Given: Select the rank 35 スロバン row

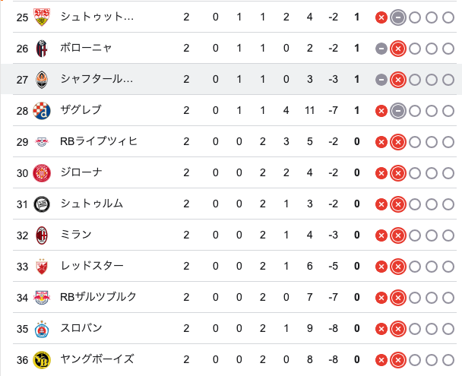Looking at the screenshot, I should 235,328.
